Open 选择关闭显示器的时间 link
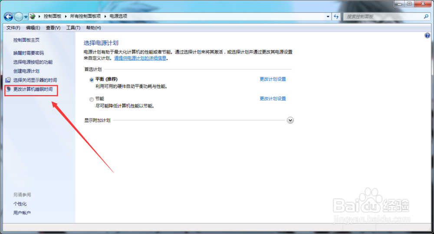This screenshot has height=234, width=434. 35,80
